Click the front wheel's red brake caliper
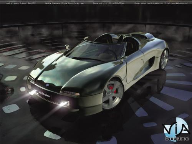This screenshot has height=144, width=192. point(113,89)
